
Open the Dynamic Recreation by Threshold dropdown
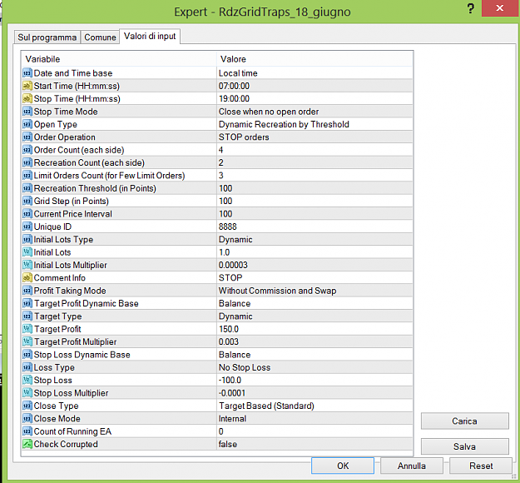314,124
